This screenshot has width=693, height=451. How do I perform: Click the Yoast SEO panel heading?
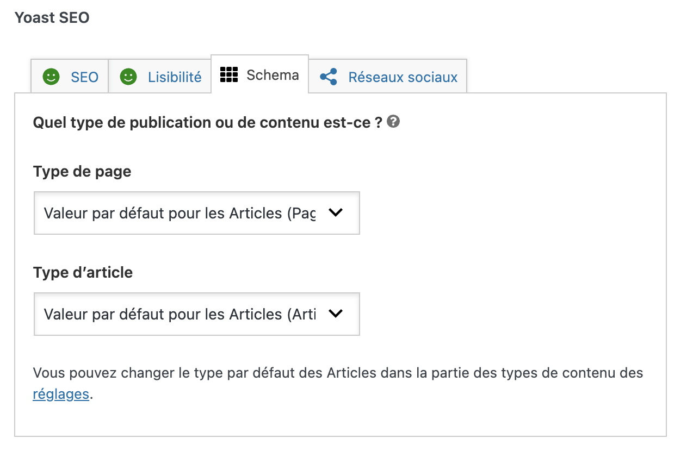[52, 17]
